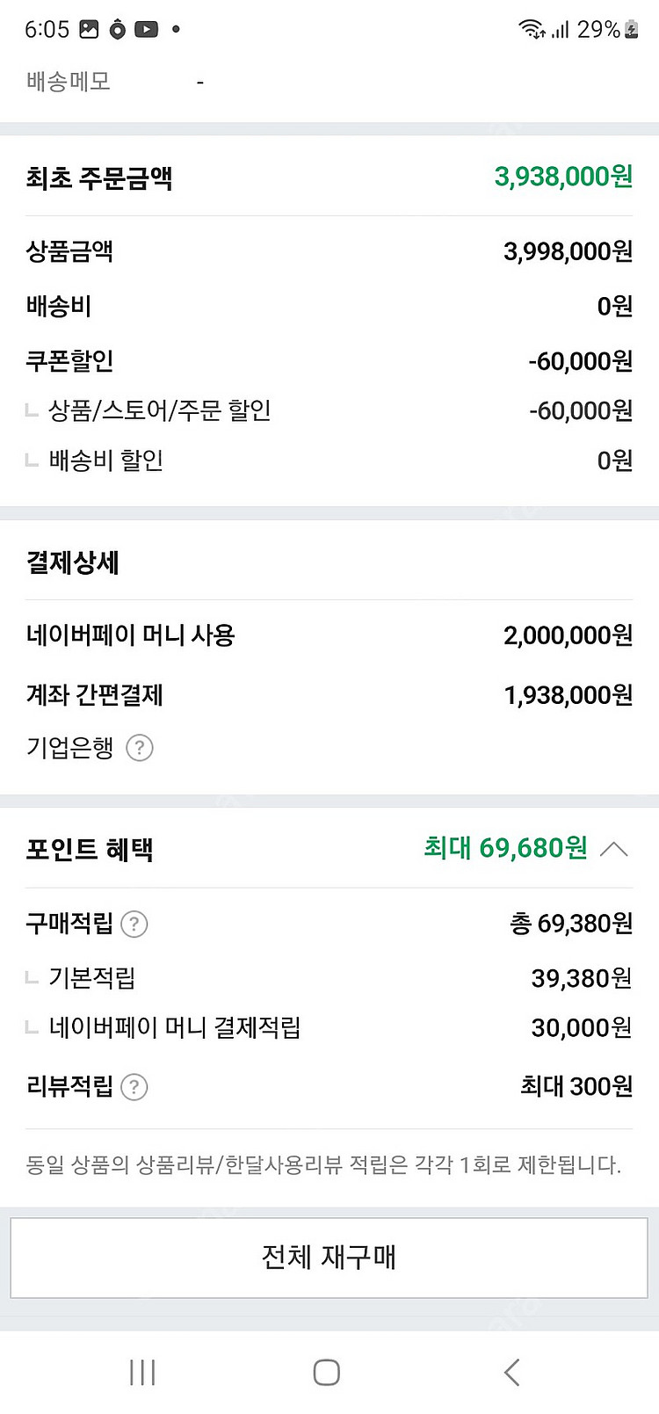Screen dimensions: 659x1414
Task: Tap the 네이버페이 머니 결제적립 row
Action: tap(329, 1027)
